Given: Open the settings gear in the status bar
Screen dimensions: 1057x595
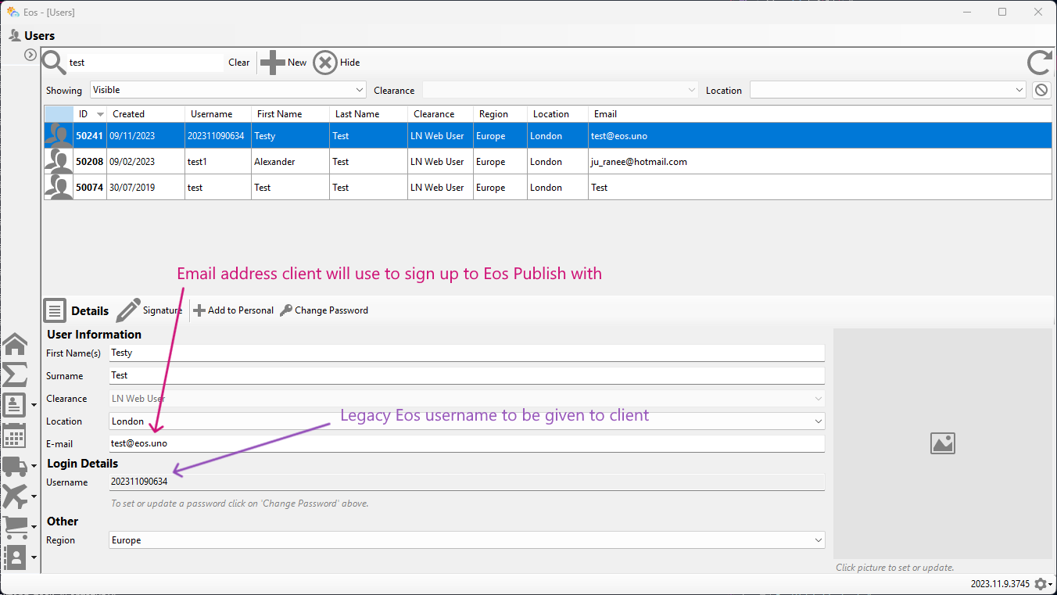Looking at the screenshot, I should pos(1040,584).
